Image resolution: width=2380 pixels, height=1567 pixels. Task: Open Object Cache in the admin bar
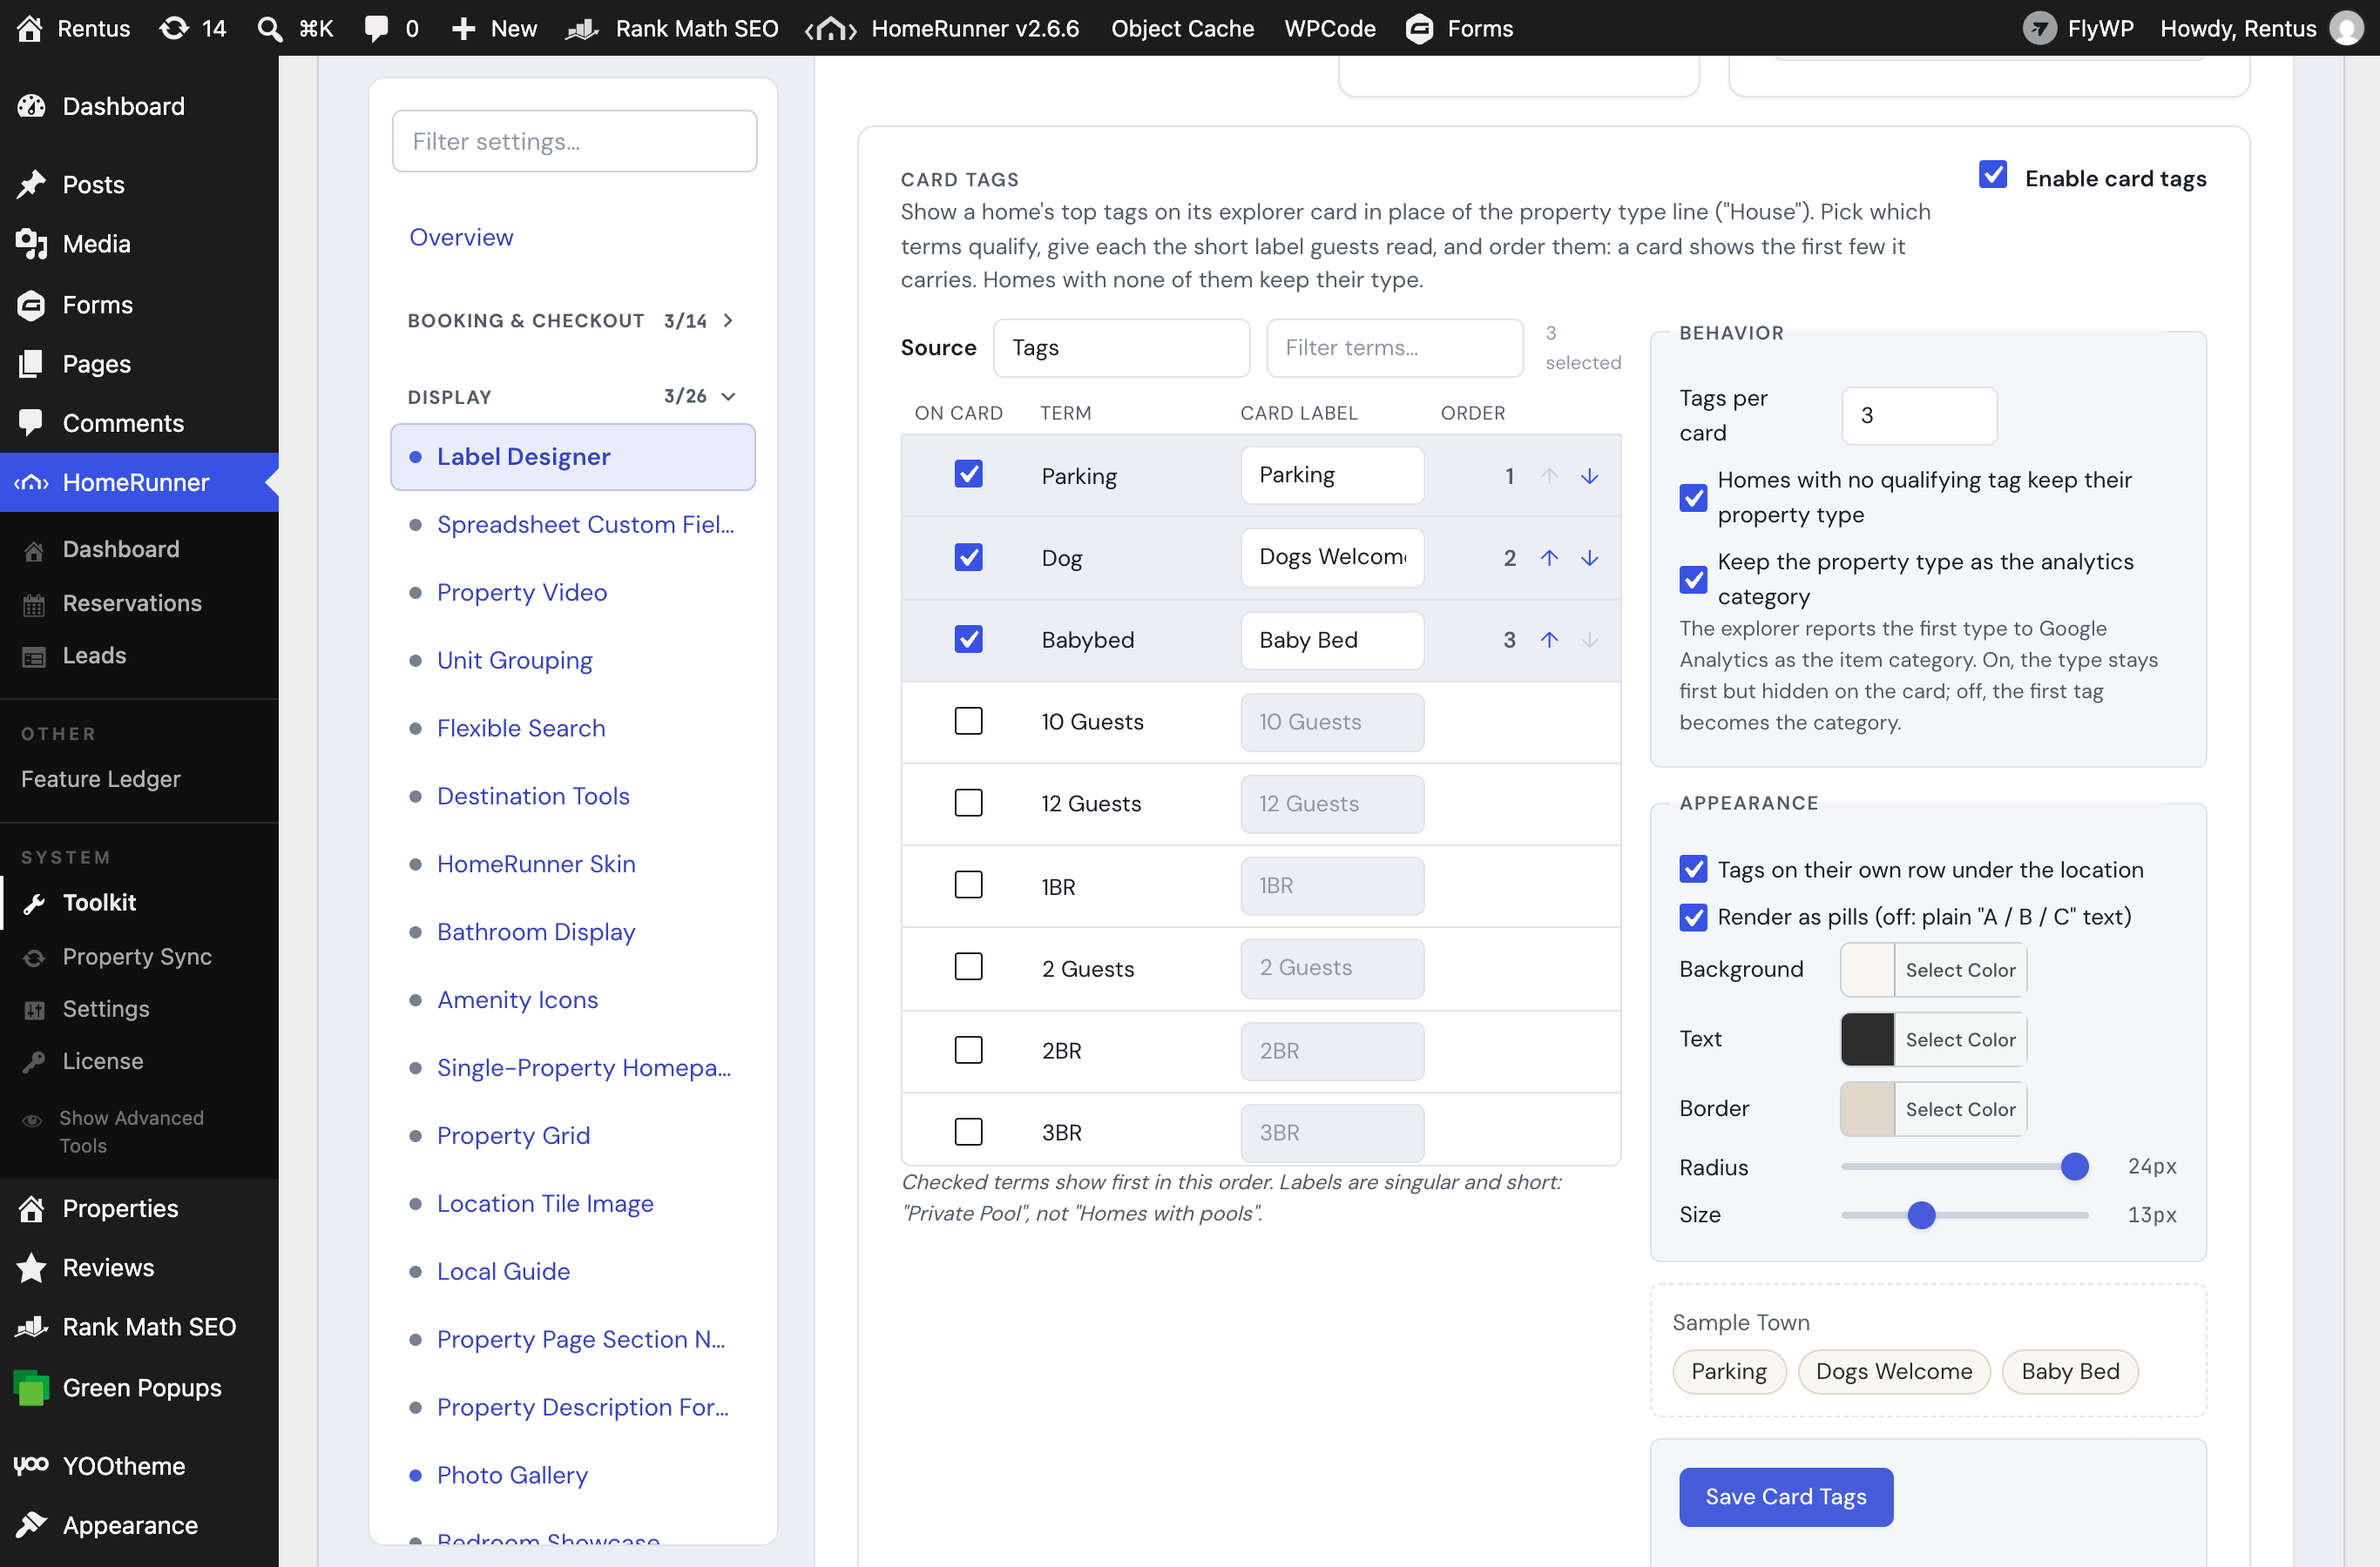tap(1182, 28)
